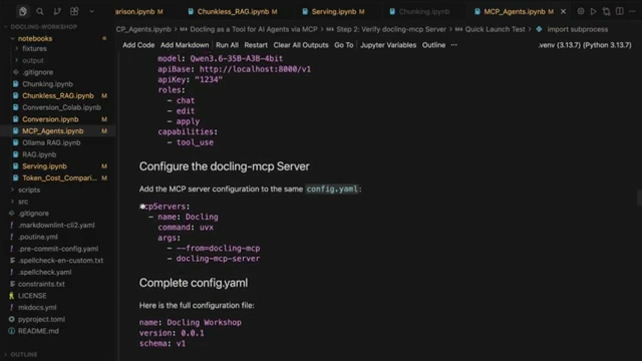Switch to the Chunking.ipynb tab
This screenshot has height=361, width=642.
(x=424, y=11)
